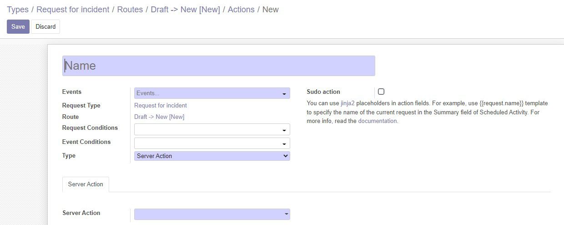Open the Event Conditions combo box
The width and height of the screenshot is (564, 225).
pos(212,143)
